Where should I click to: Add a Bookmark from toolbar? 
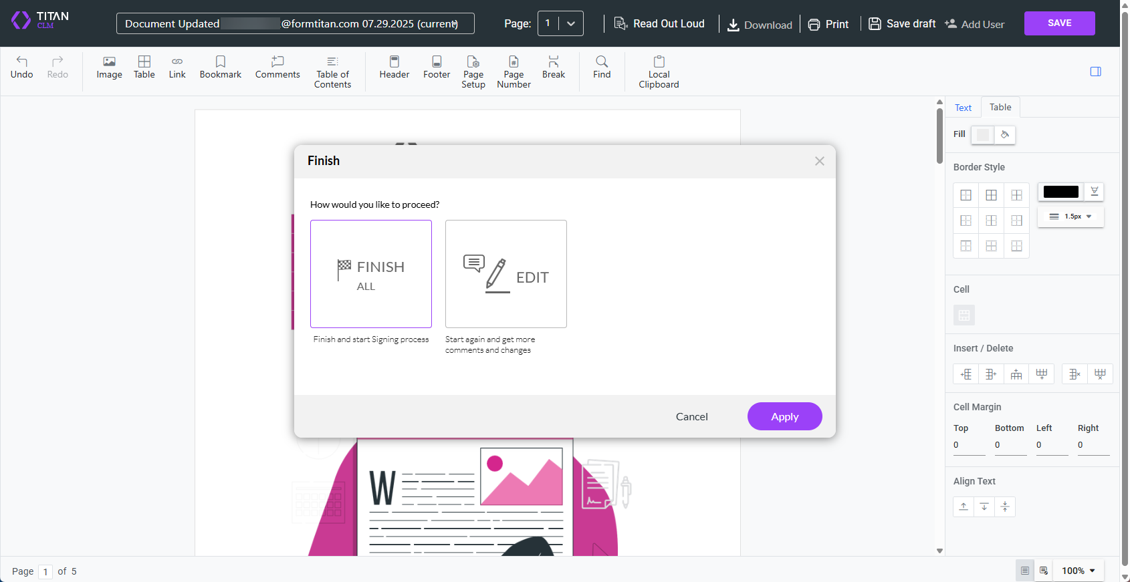tap(221, 67)
